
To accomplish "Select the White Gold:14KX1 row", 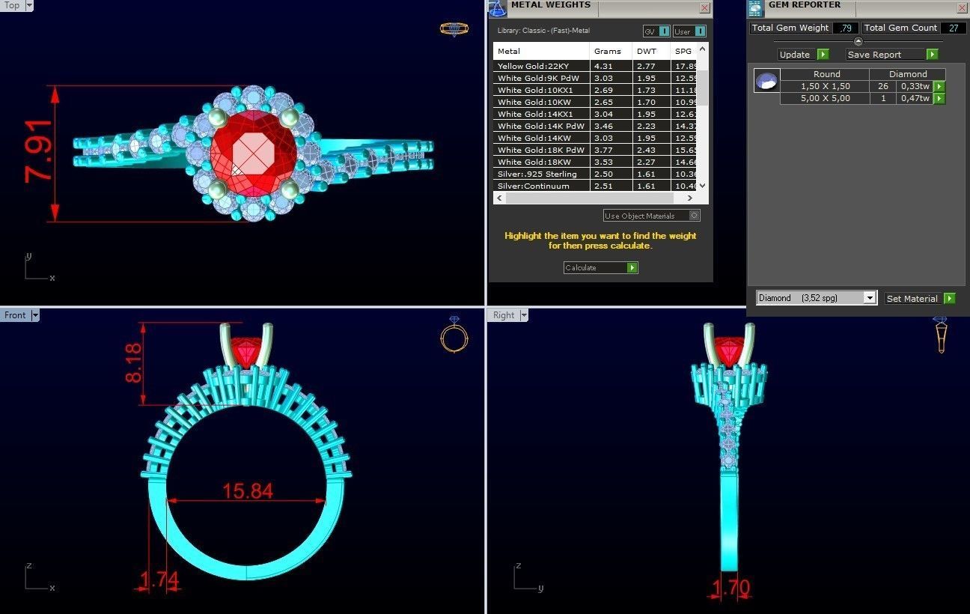I will coord(595,114).
